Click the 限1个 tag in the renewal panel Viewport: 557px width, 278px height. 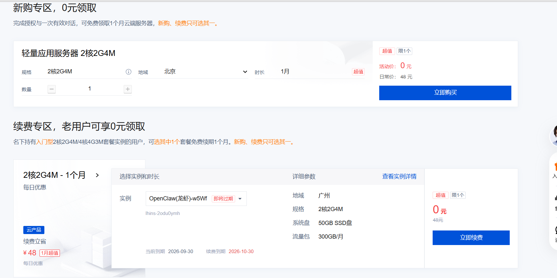click(x=458, y=195)
